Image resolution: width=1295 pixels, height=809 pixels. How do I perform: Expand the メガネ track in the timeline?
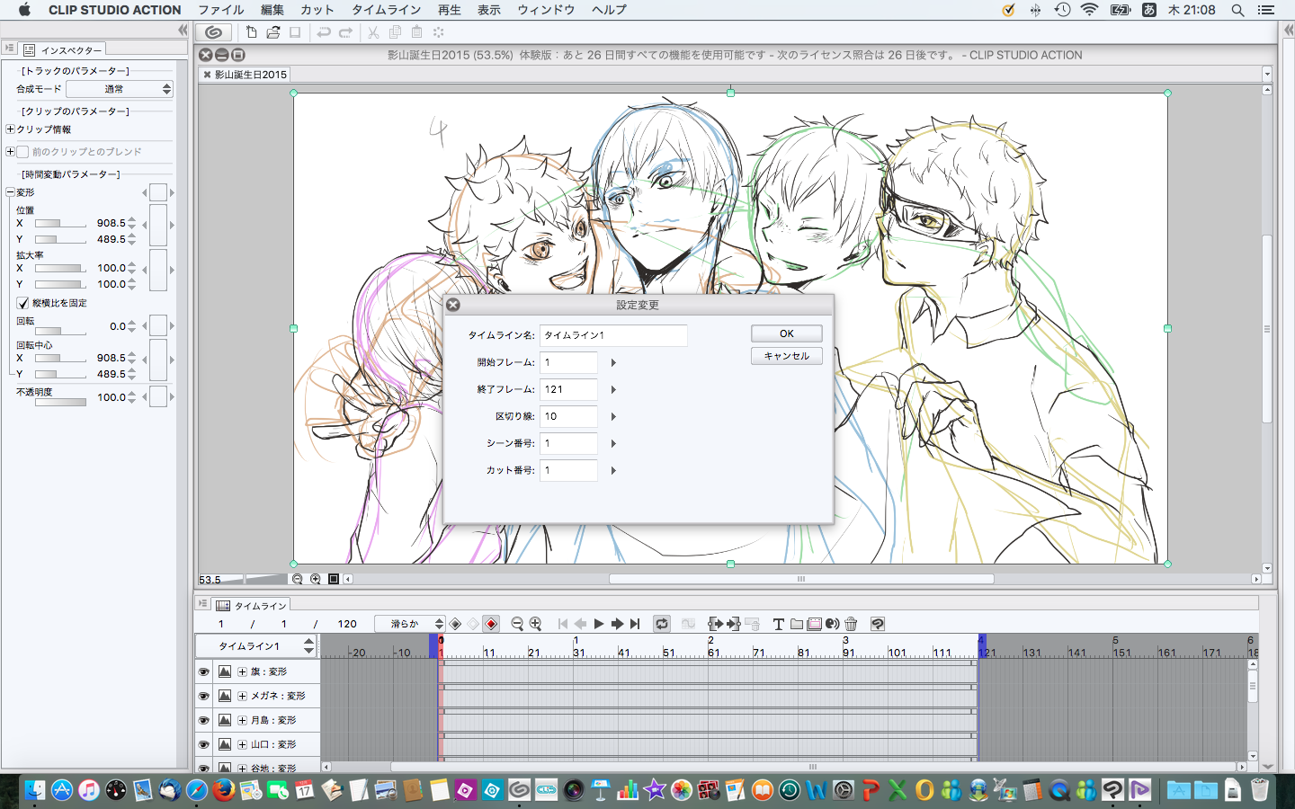click(242, 696)
